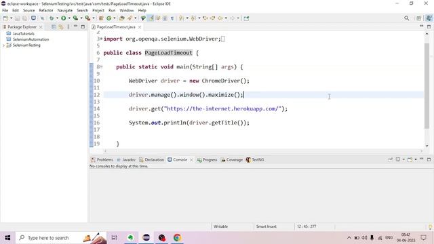Open the Refactor menu
Image resolution: width=434 pixels, height=244 pixels.
(46, 10)
